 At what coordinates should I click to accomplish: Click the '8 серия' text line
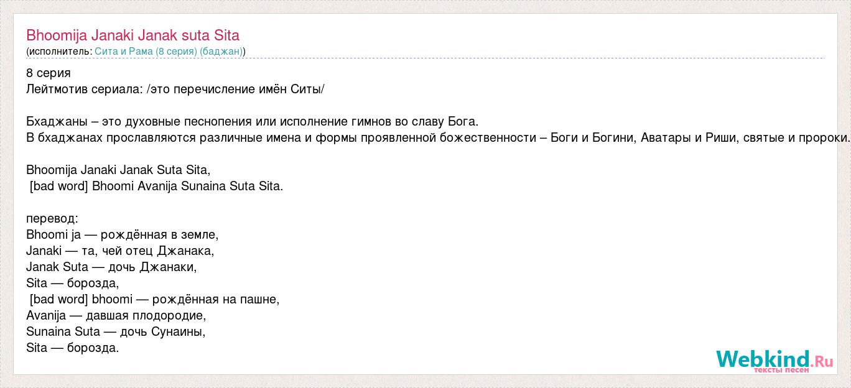click(x=49, y=73)
